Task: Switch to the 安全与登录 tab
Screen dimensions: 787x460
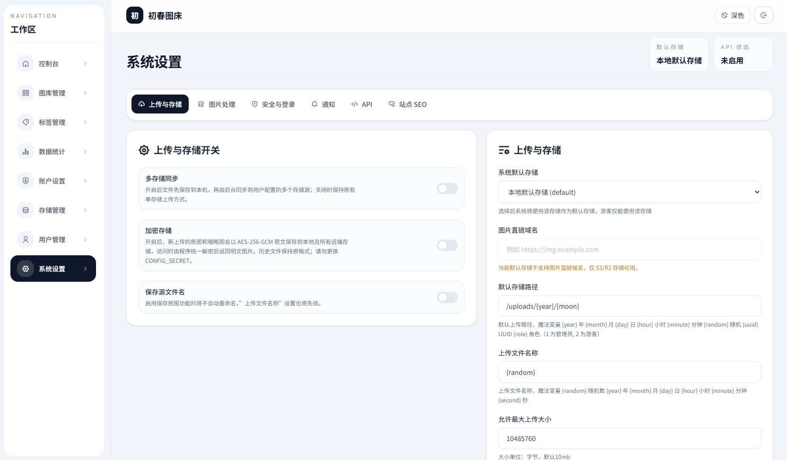Action: pos(273,104)
